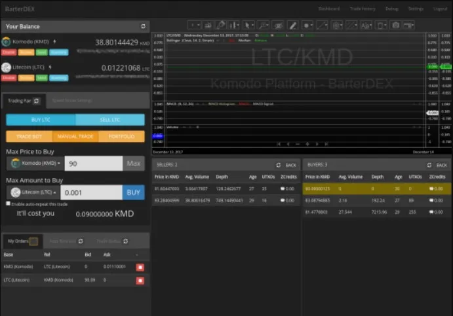Switch to SELL LTC mode
This screenshot has height=316, width=453.
point(109,120)
